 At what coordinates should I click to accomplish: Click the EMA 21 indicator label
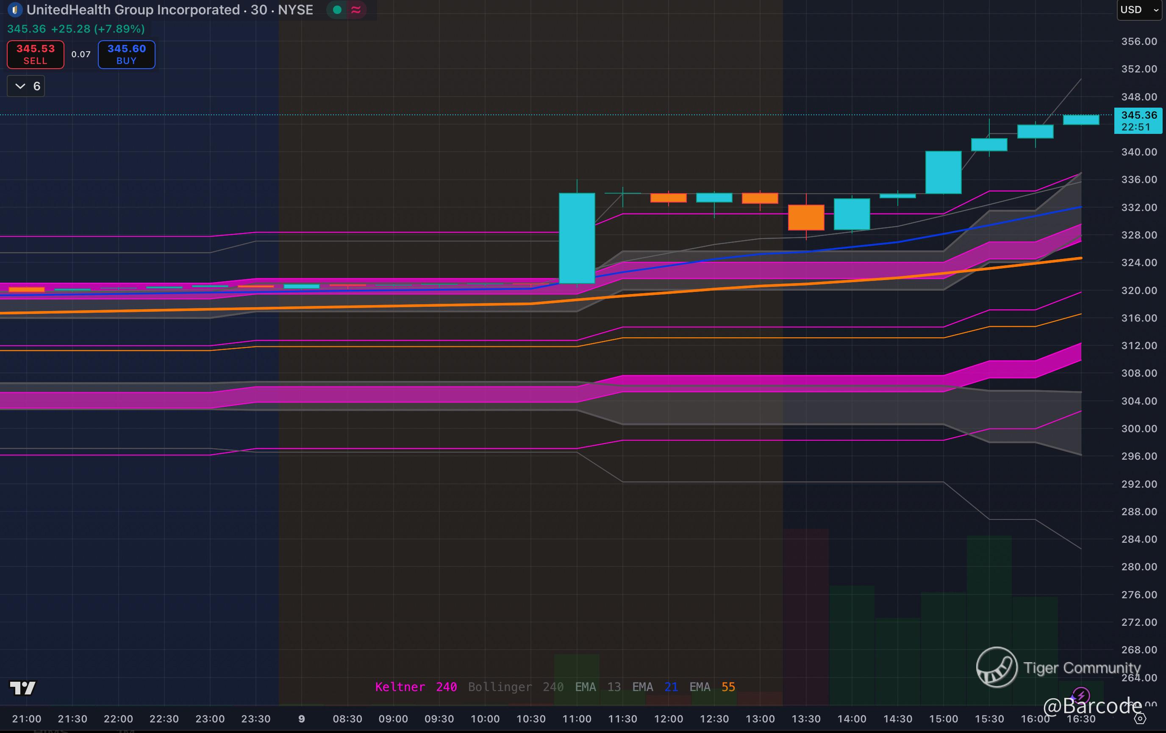pos(655,686)
